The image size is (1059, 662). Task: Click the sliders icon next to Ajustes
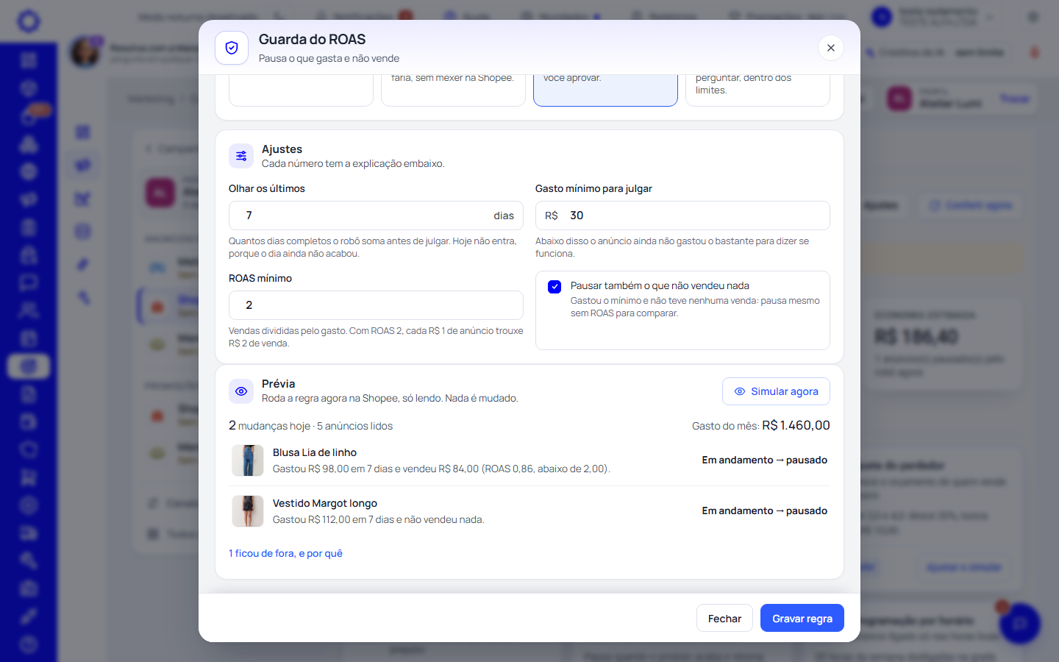click(241, 156)
